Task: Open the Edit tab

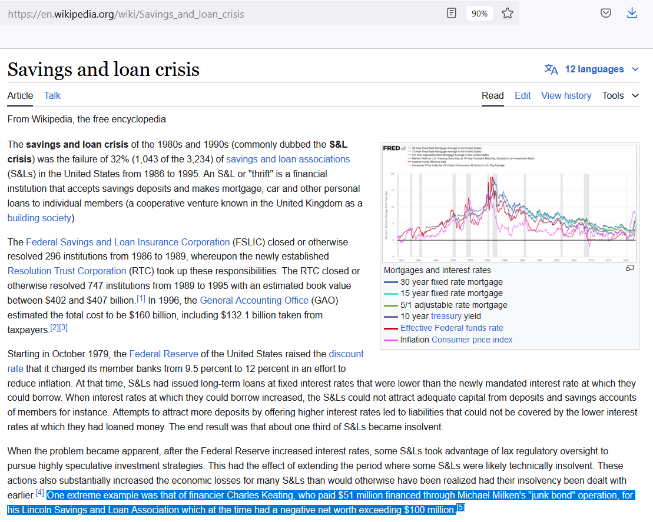Action: pos(523,96)
